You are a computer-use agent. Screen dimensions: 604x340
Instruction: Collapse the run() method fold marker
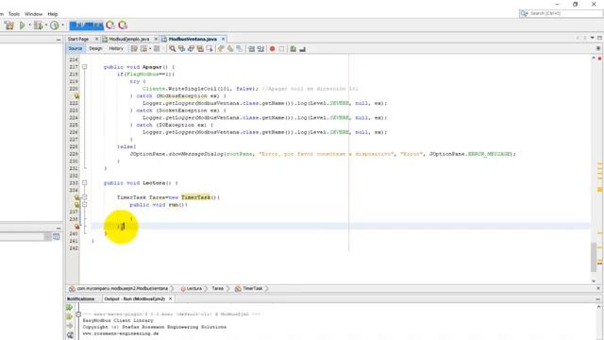tap(84, 205)
